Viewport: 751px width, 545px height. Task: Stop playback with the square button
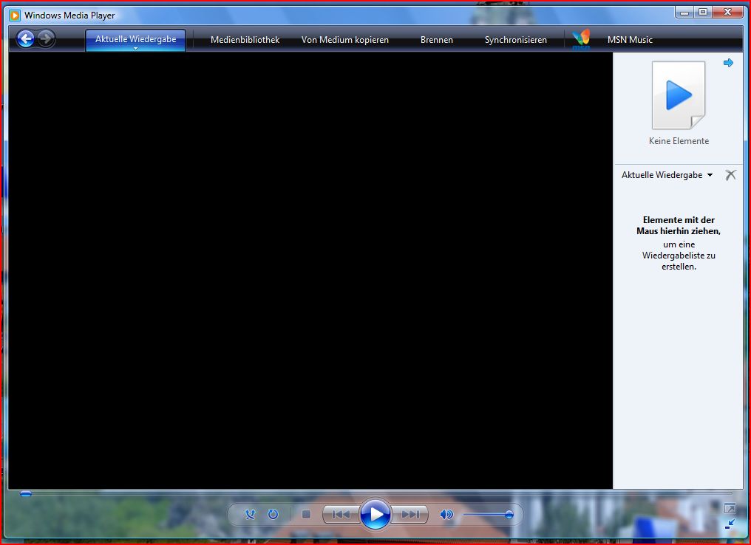click(x=307, y=515)
